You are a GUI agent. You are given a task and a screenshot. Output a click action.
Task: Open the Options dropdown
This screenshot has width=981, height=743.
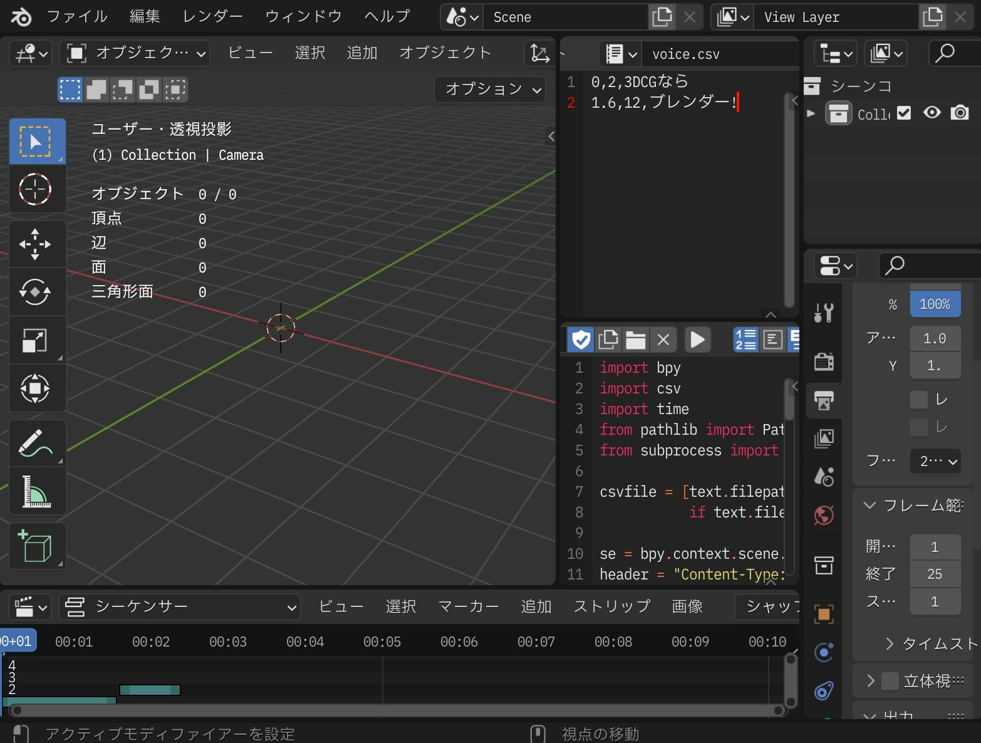pos(490,90)
